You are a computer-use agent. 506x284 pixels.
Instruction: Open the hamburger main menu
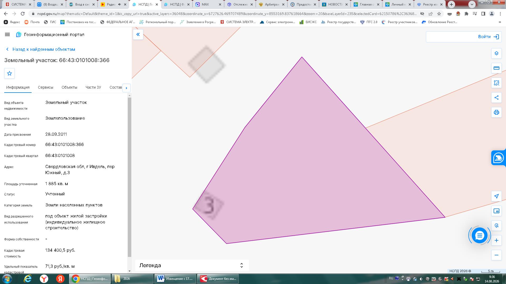tap(7, 34)
